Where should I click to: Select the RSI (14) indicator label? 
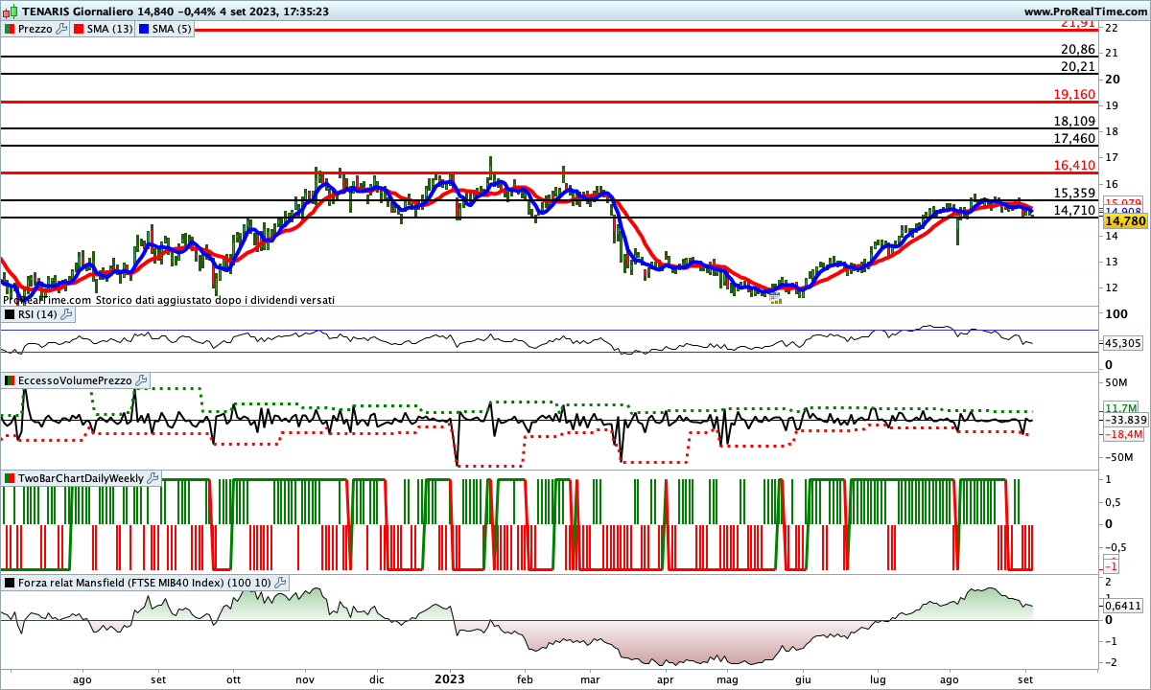tap(38, 314)
